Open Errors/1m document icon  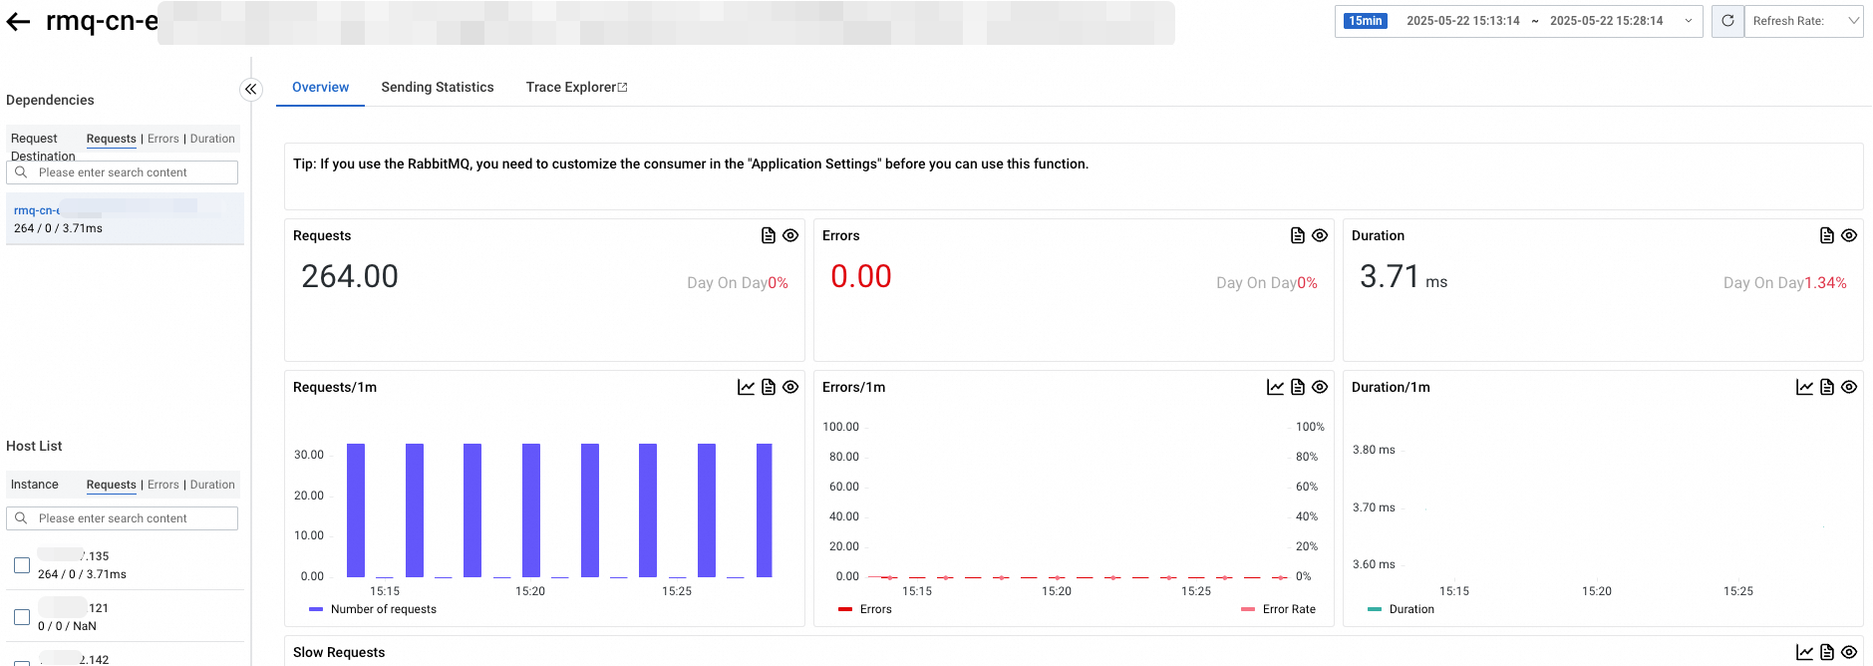1298,387
